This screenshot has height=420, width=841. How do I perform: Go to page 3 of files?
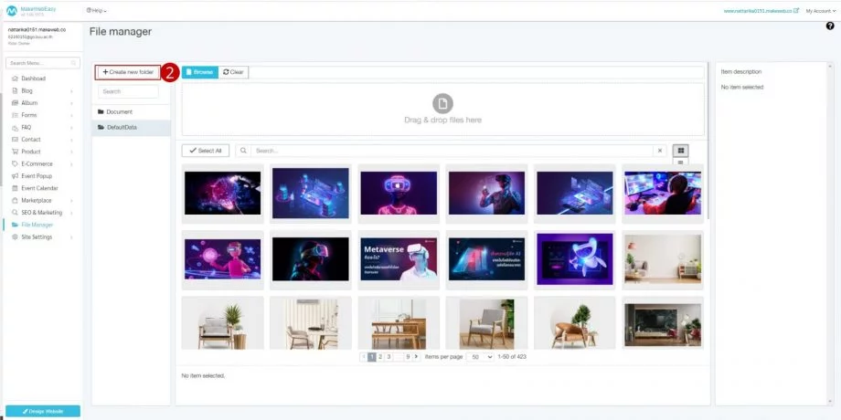point(389,357)
